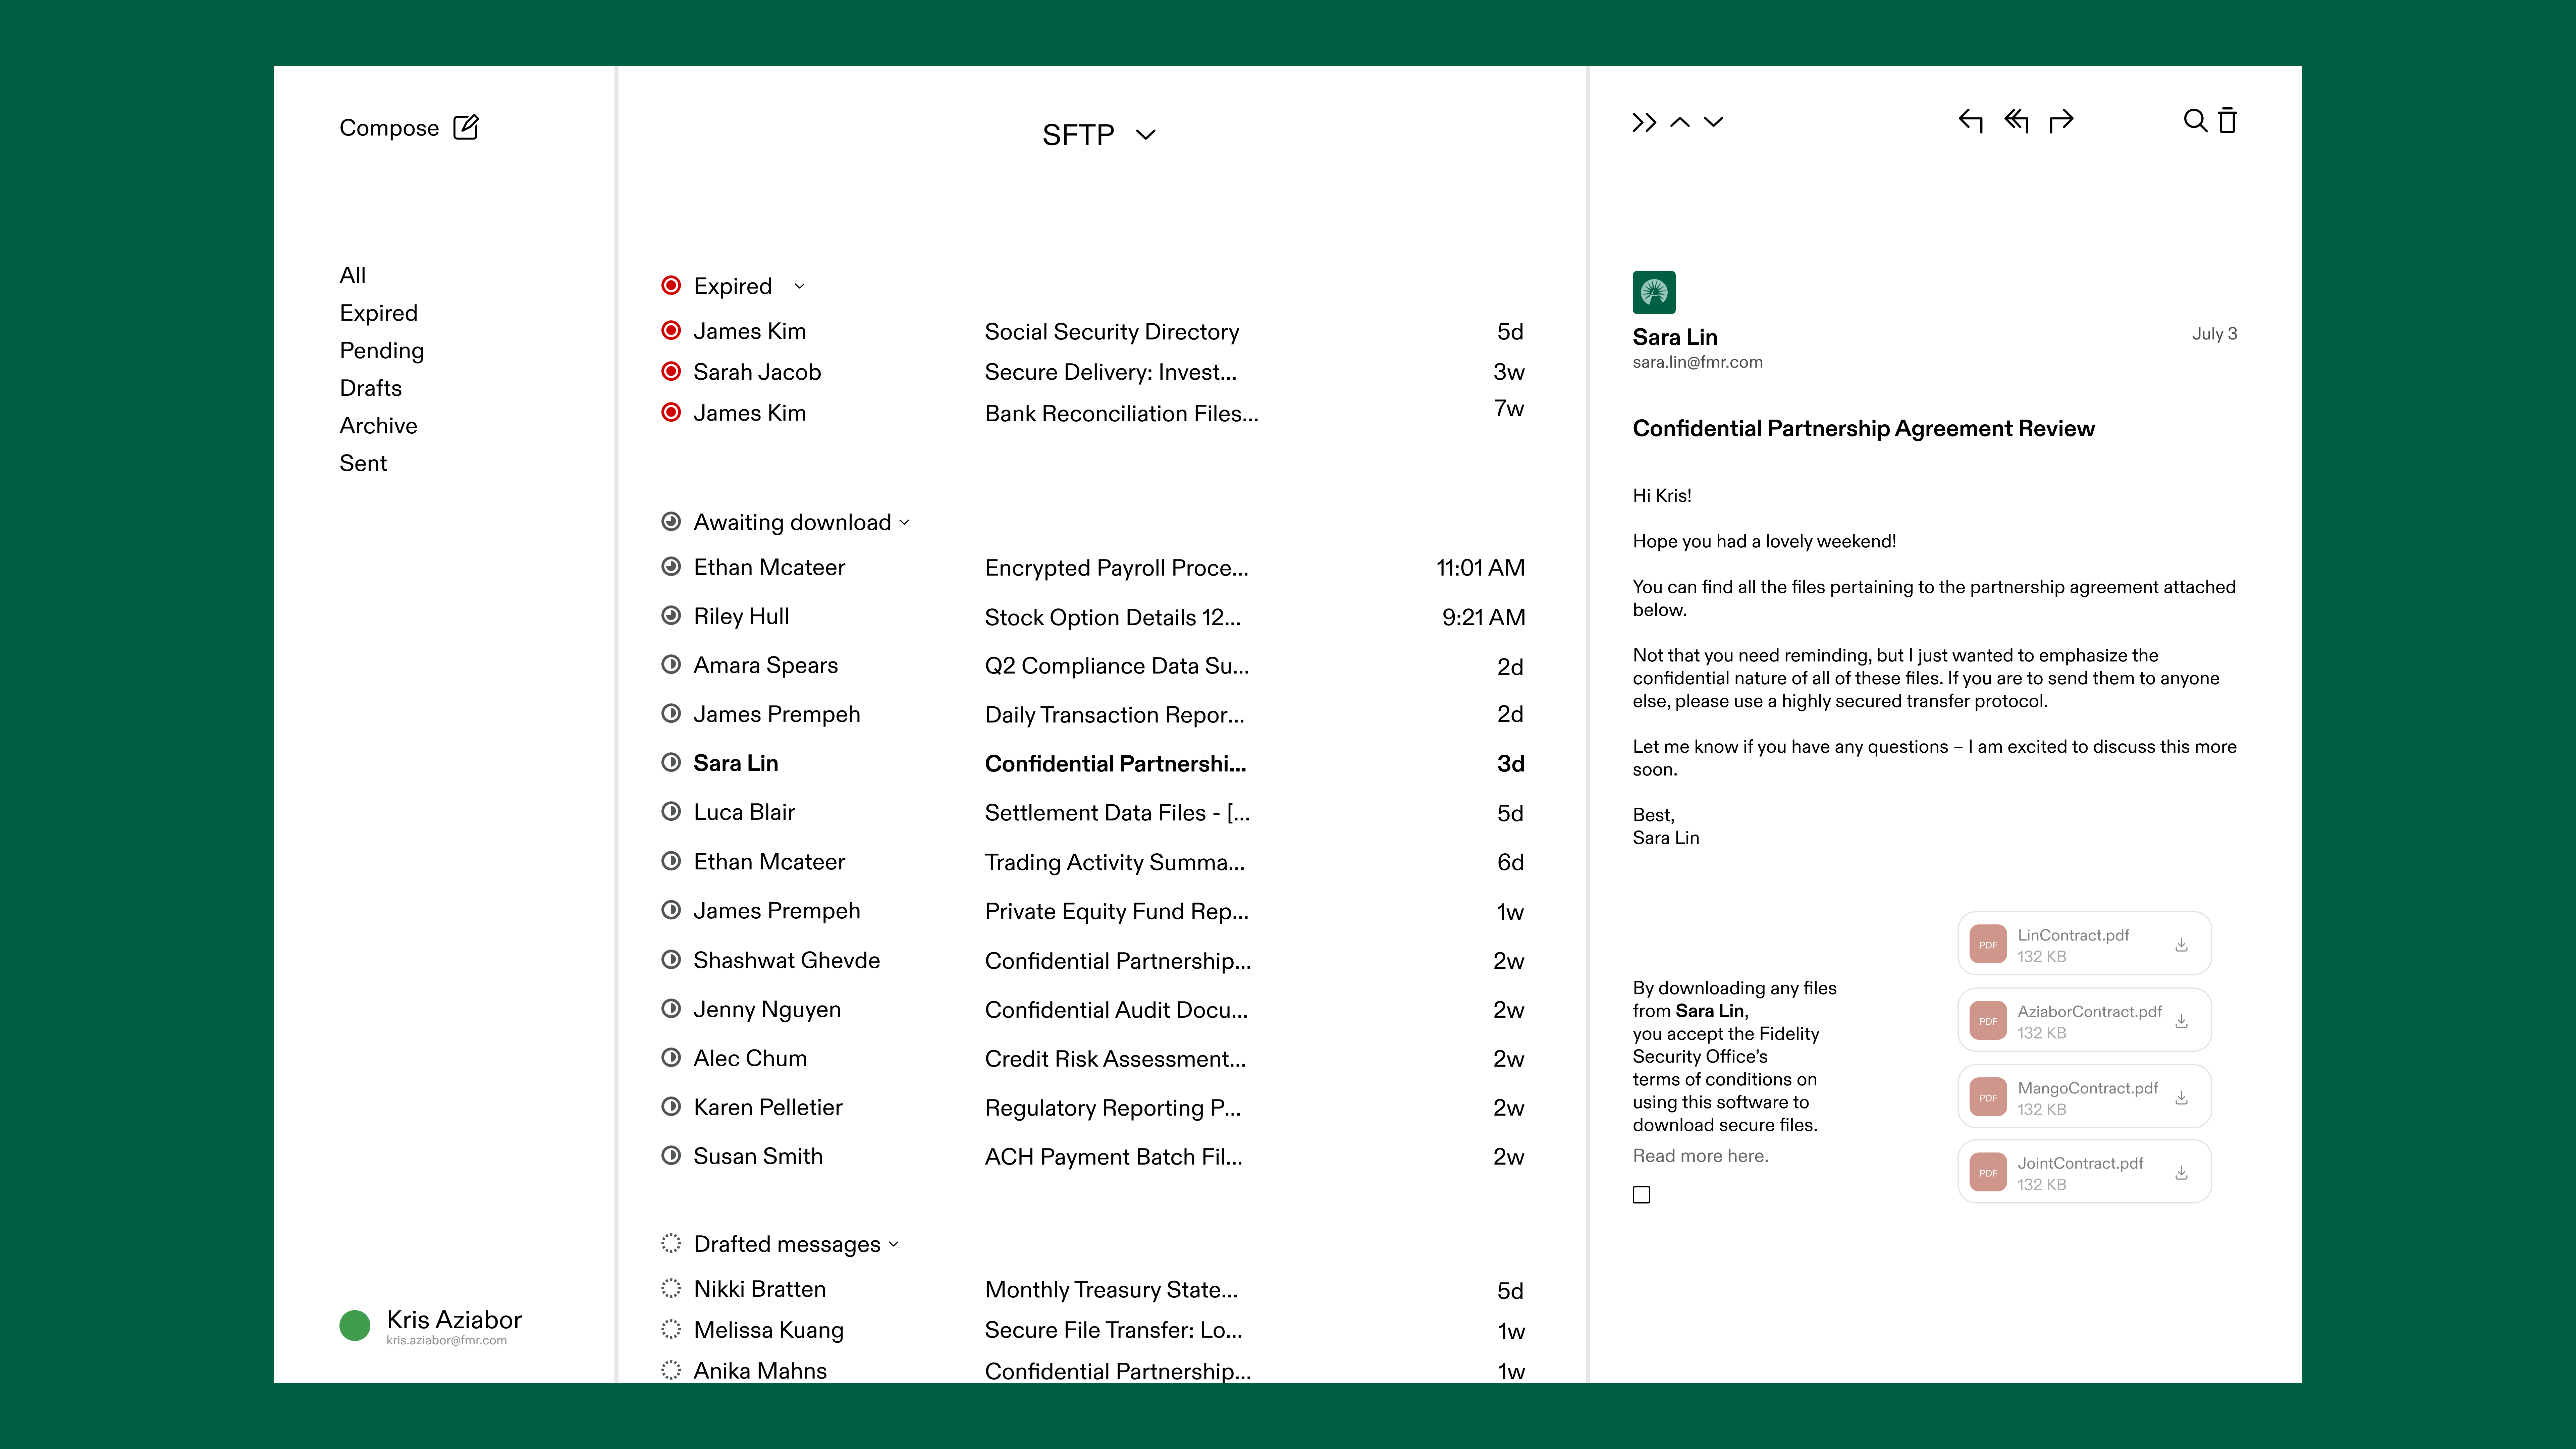Image resolution: width=2576 pixels, height=1449 pixels.
Task: Click draft status icon for Nikki Bratten
Action: tap(671, 1288)
